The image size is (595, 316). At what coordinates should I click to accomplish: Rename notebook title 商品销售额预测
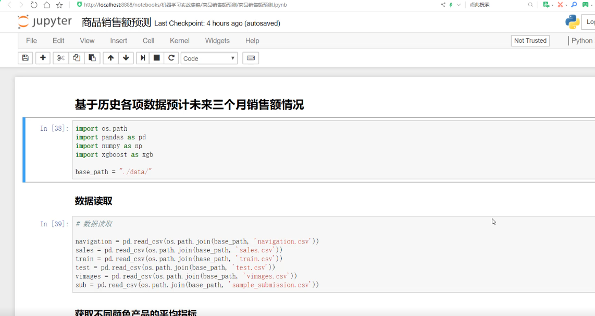116,23
